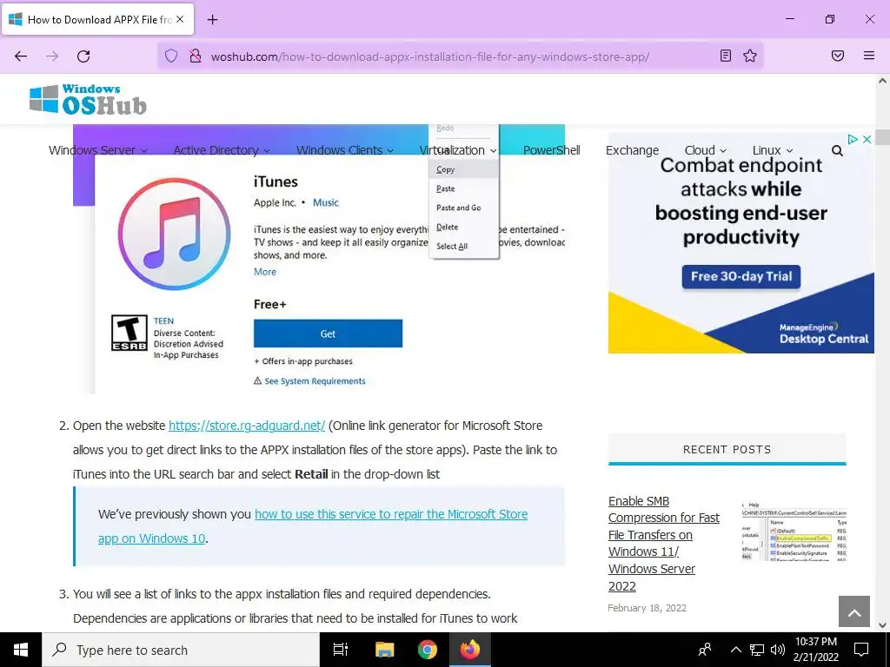
Task: Close the 'How to Download APPX File' tab
Action: click(x=180, y=19)
